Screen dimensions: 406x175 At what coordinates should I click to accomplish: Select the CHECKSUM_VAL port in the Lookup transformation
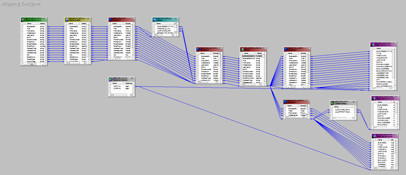(164, 29)
